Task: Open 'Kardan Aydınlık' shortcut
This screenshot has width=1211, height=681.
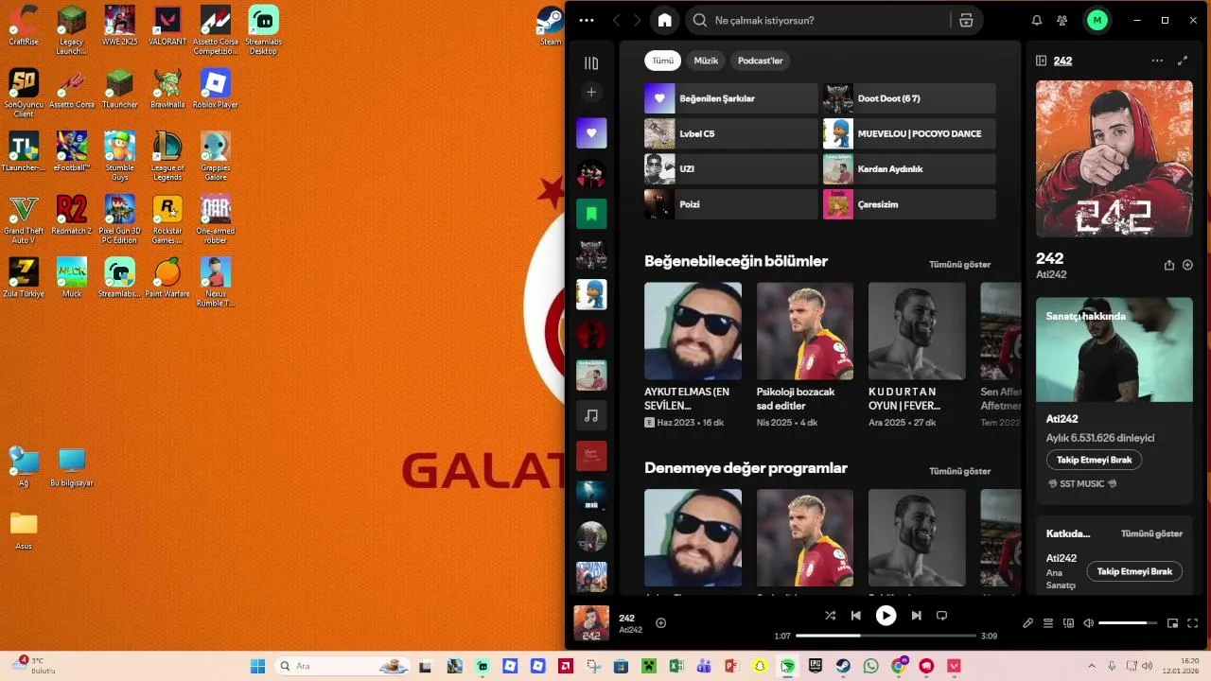Action: click(x=909, y=168)
